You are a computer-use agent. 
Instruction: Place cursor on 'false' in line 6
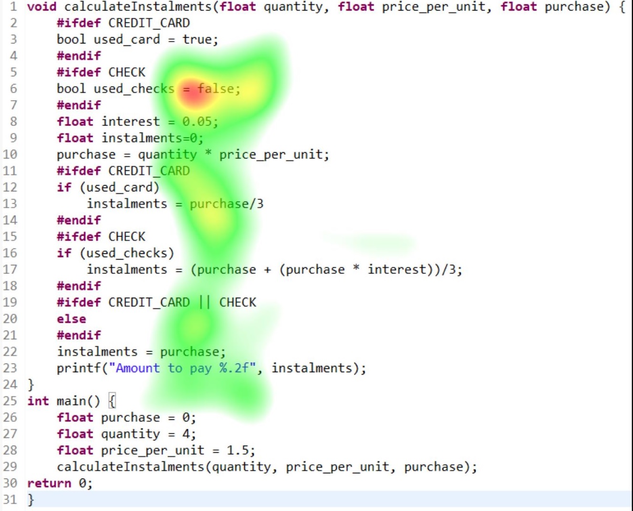tap(216, 89)
